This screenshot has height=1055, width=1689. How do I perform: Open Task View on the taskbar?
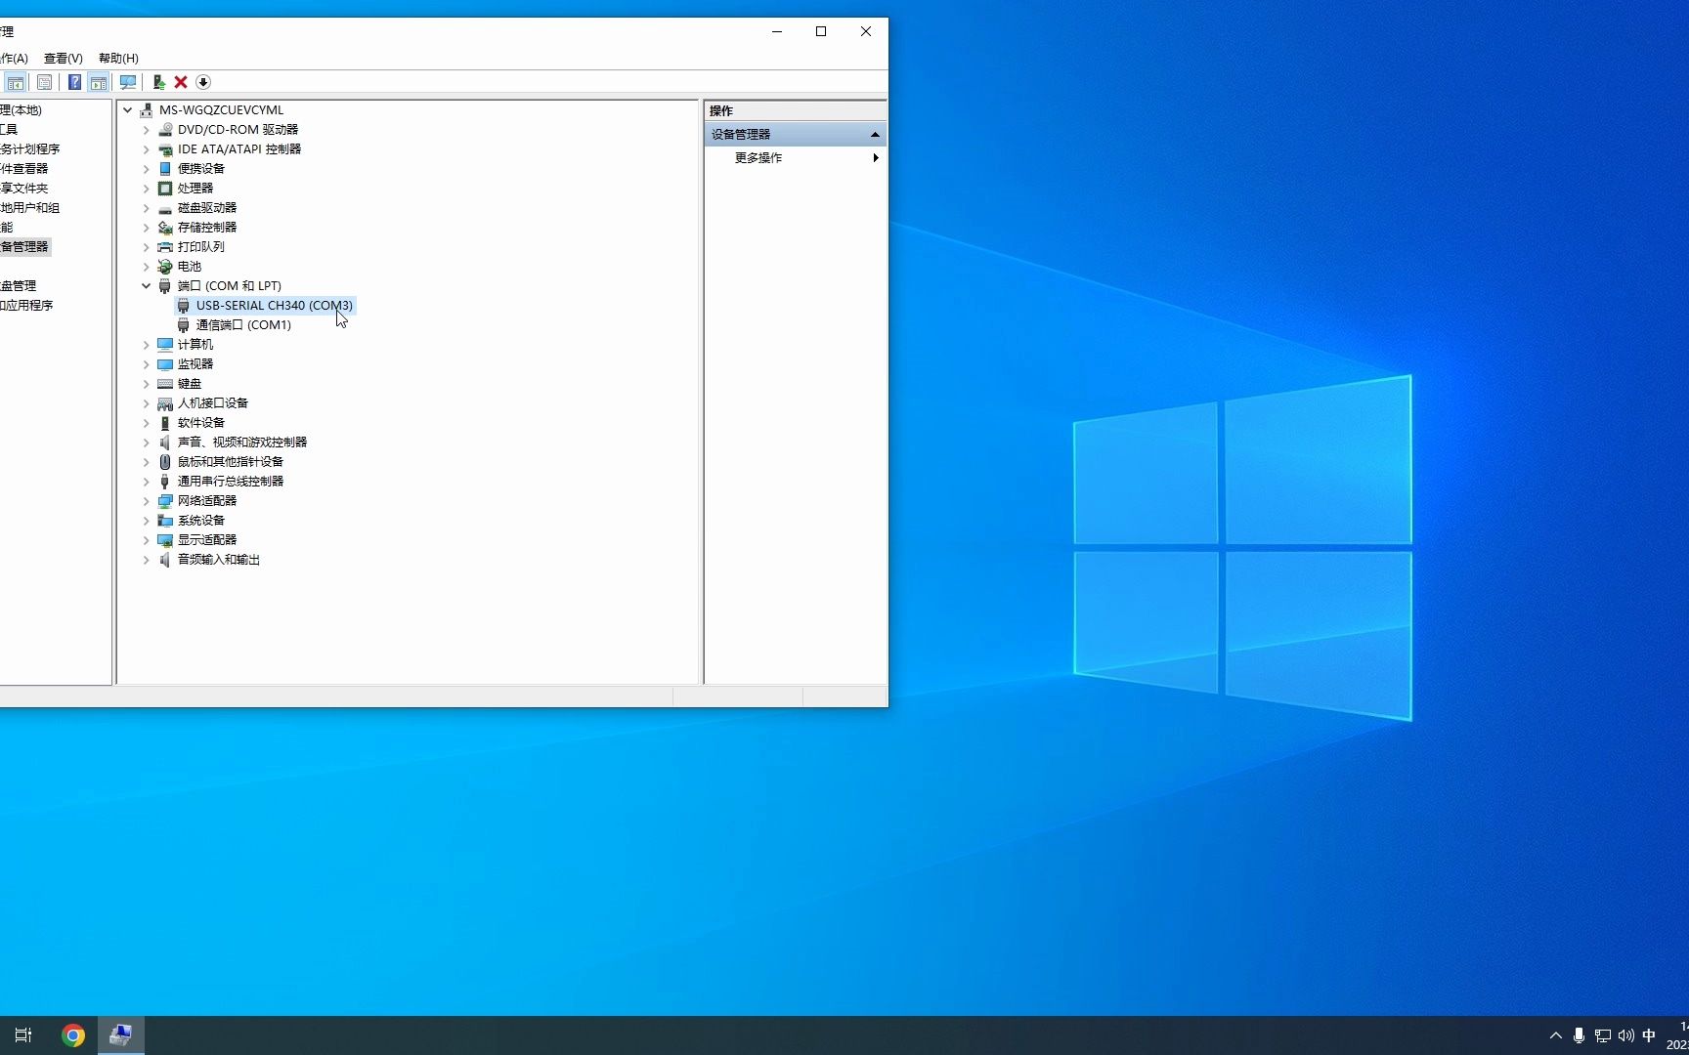[23, 1035]
